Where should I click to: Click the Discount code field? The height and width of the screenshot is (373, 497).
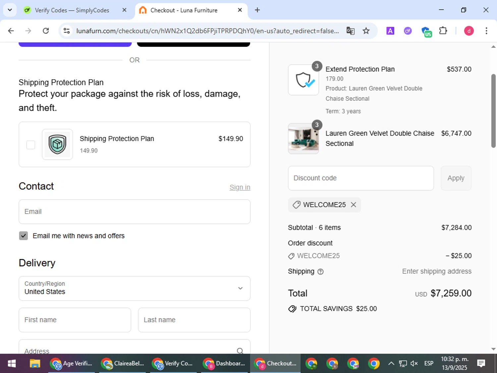[x=361, y=178]
